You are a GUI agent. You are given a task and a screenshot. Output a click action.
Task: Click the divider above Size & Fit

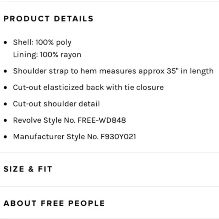coord(109,152)
